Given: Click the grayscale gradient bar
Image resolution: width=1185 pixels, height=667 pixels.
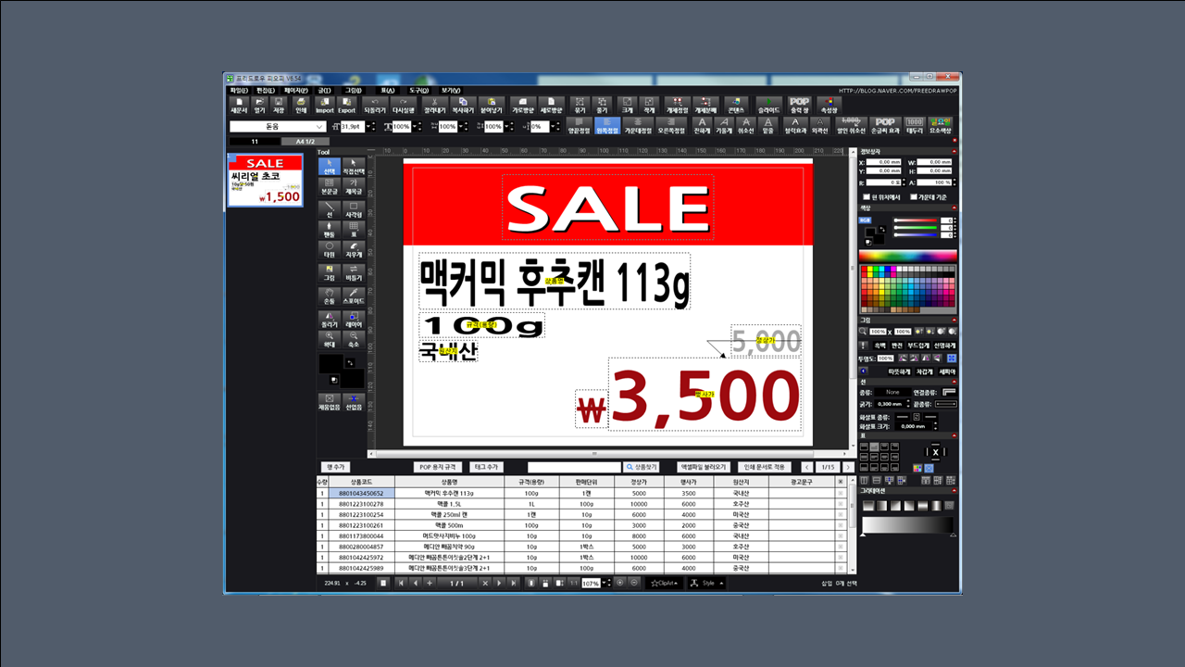Looking at the screenshot, I should click(907, 525).
